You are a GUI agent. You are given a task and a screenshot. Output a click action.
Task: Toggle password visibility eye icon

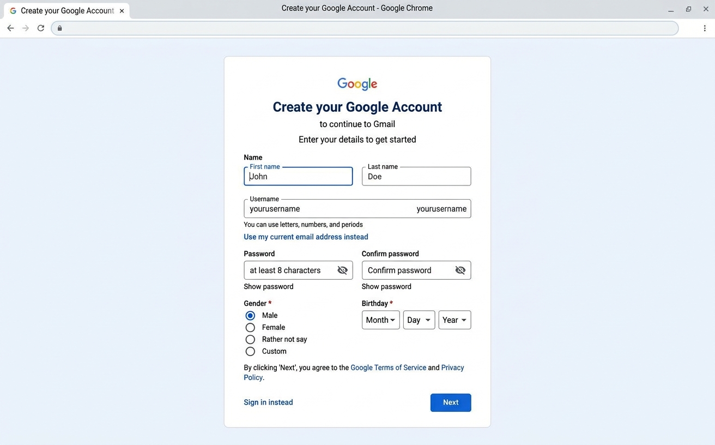point(342,270)
